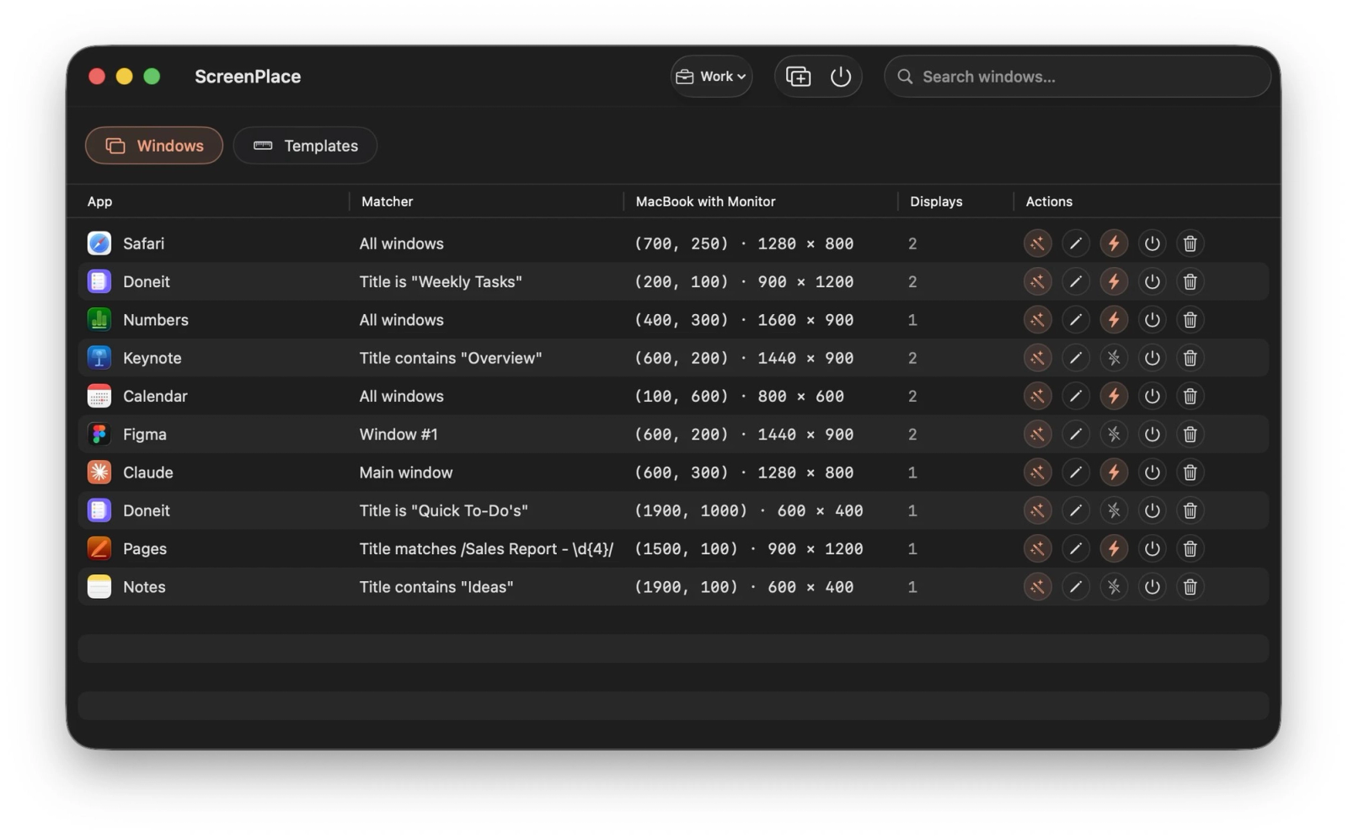Viewport: 1348px width, 838px height.
Task: Enable the crossed-out lightning bolt in Keynote row
Action: coord(1114,358)
